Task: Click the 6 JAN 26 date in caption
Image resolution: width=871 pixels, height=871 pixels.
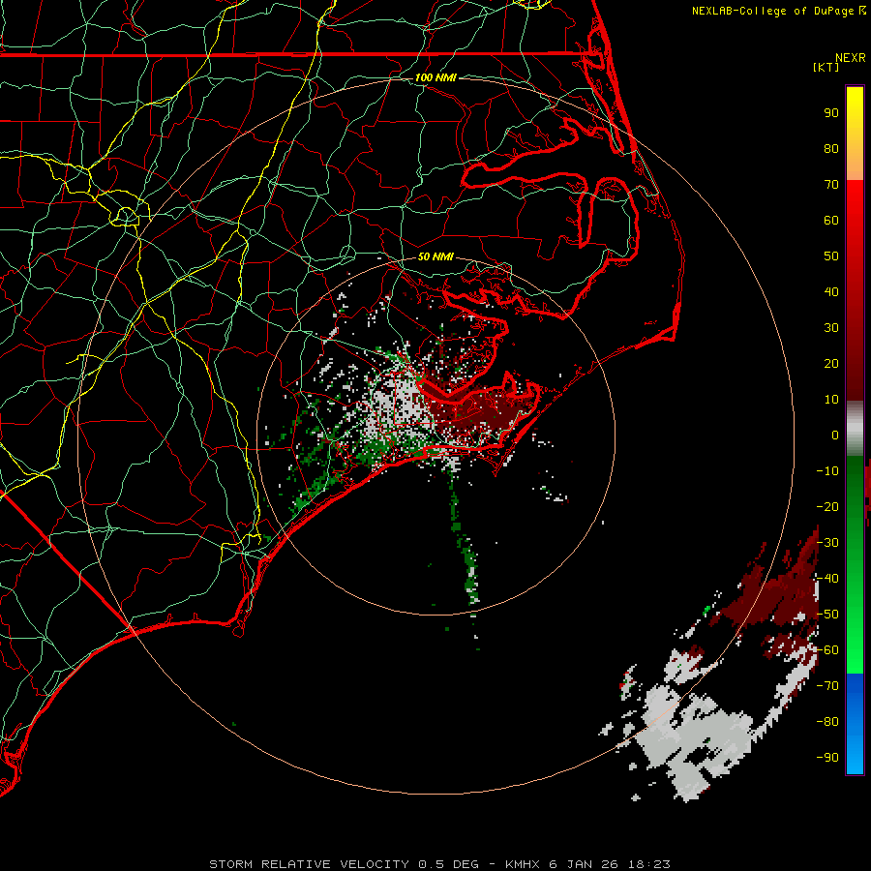Action: click(584, 864)
